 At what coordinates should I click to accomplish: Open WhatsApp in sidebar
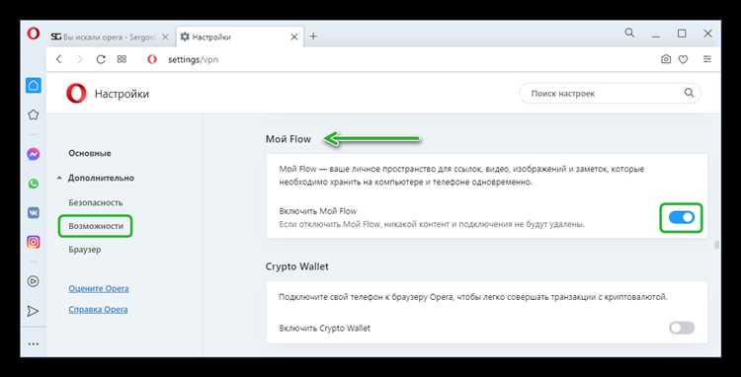[33, 184]
